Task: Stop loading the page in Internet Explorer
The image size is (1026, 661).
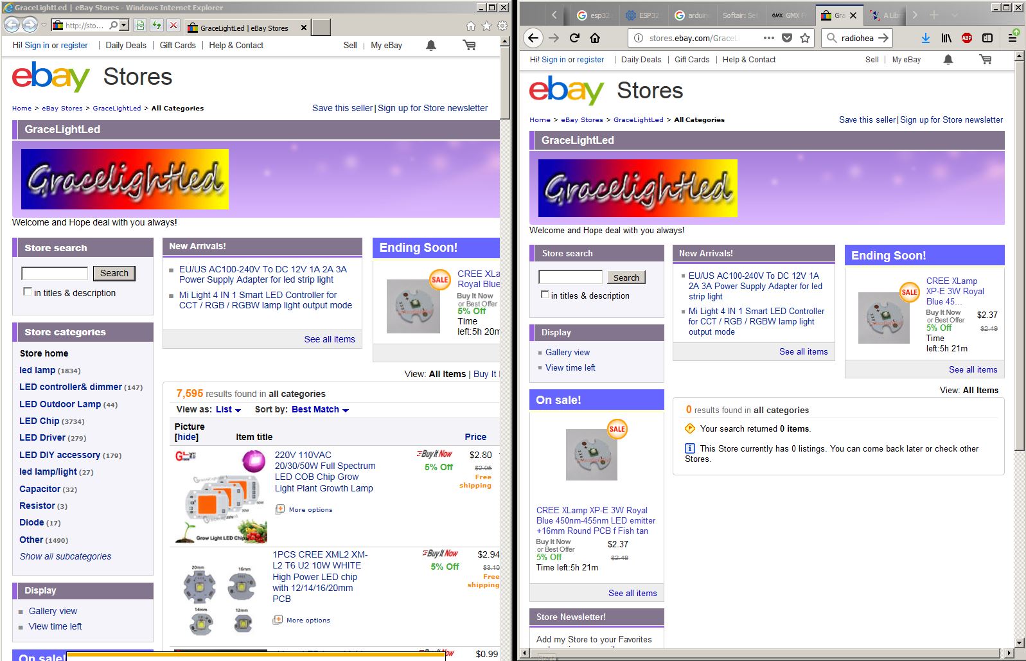Action: coord(173,25)
